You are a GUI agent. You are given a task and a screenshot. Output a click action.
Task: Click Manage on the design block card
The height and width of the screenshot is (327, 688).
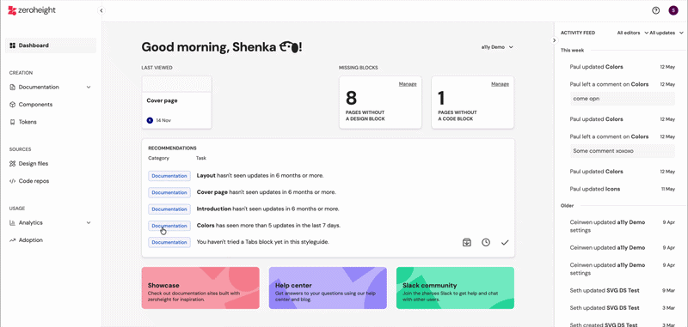408,84
